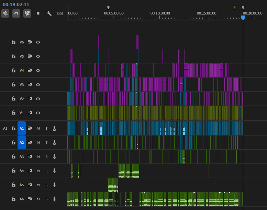Solo audio track A5
267x210 pixels.
[x=46, y=185]
